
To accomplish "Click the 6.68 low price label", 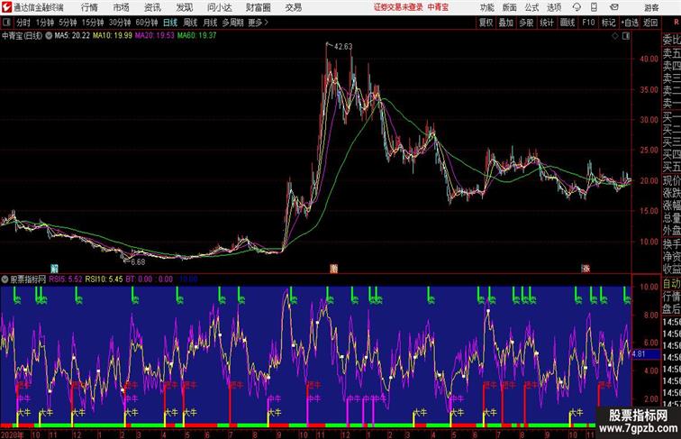I will [x=138, y=262].
